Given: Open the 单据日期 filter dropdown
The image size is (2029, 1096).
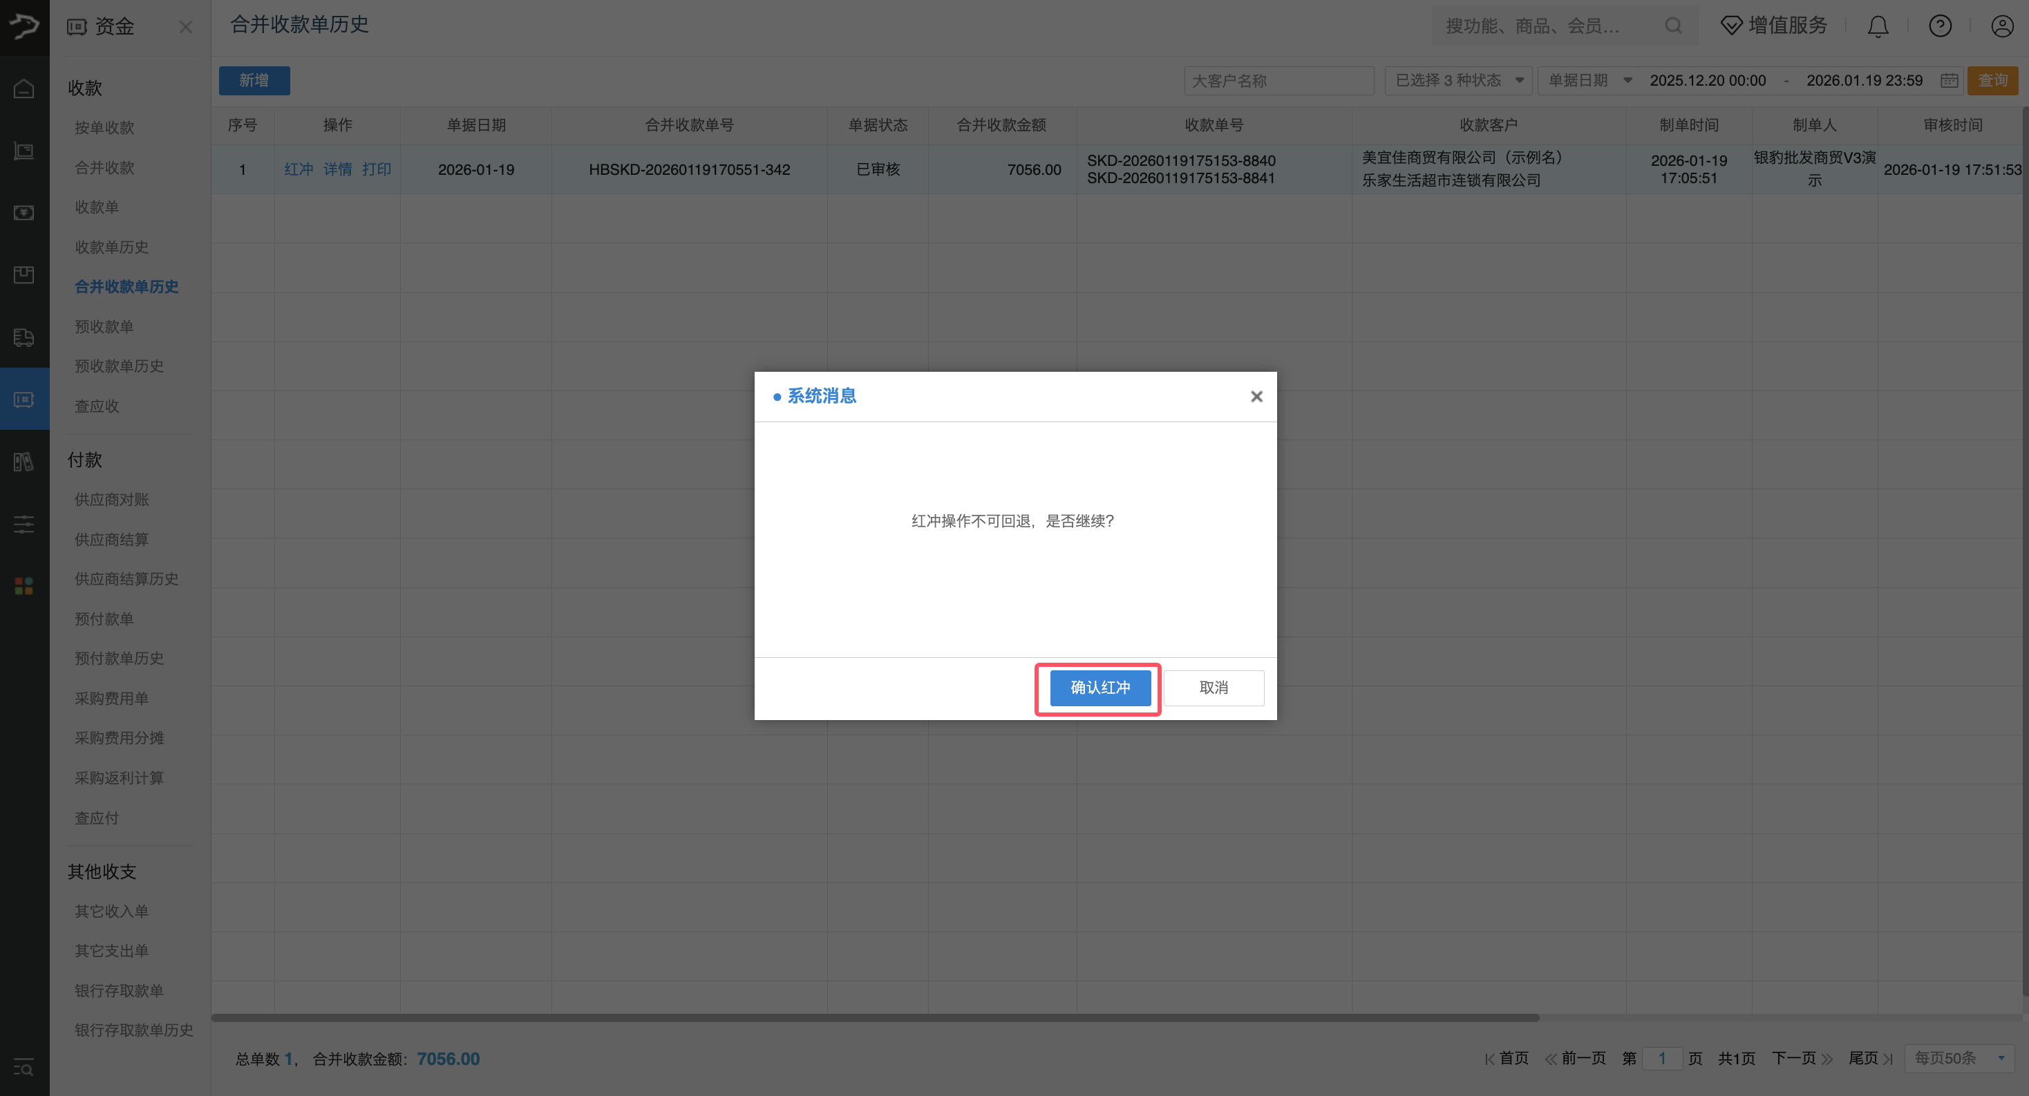Looking at the screenshot, I should (1589, 80).
